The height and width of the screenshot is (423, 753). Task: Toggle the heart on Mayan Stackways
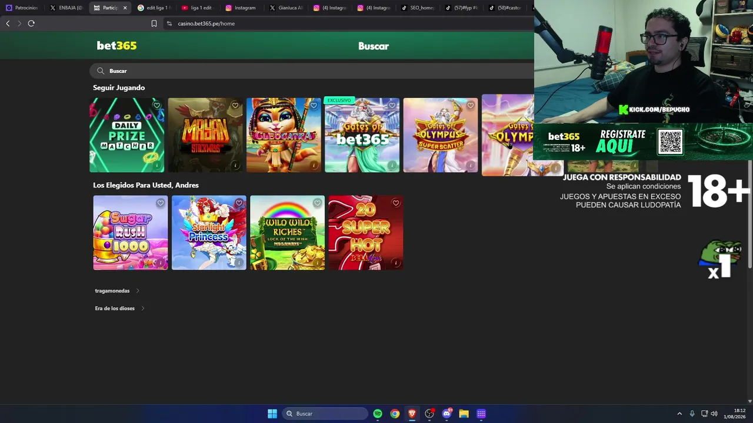coord(235,106)
